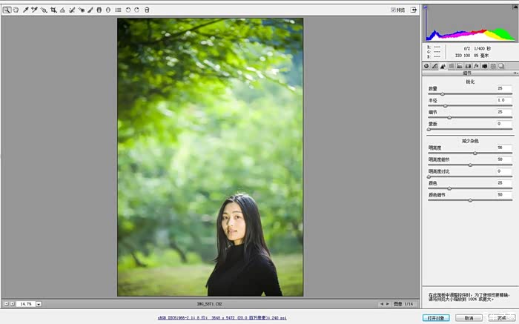This screenshot has width=519, height=324.
Task: Toggle highlight clipping warning in histogram
Action: point(515,7)
